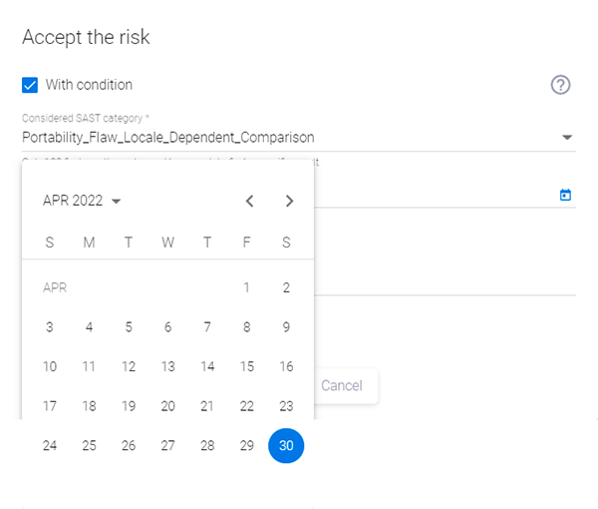598x509 pixels.
Task: Click the Cancel button
Action: coord(342,385)
